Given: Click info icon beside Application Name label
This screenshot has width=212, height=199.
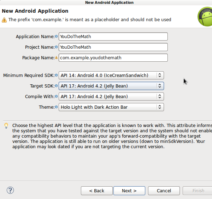Looking at the screenshot, I should [x=56, y=36].
